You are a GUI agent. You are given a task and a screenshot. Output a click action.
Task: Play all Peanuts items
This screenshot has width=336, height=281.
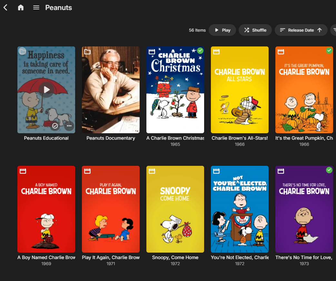point(222,30)
